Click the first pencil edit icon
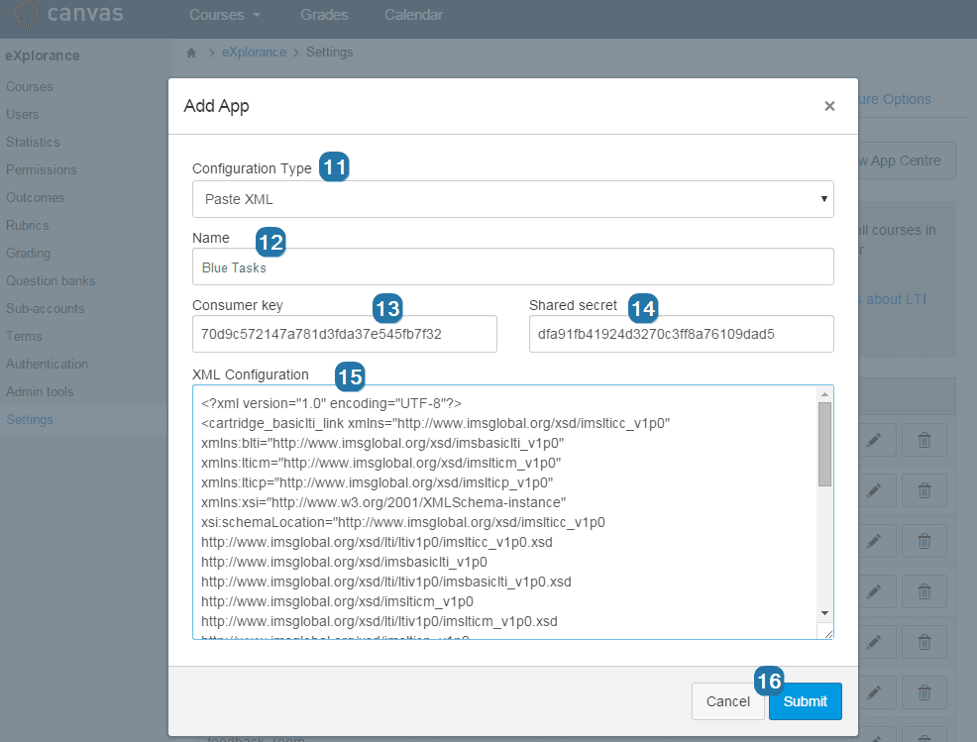Viewport: 977px width, 742px height. 874,440
